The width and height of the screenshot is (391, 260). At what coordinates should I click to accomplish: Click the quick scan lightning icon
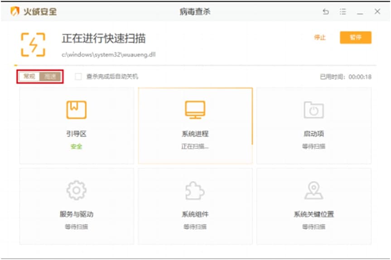pyautogui.click(x=33, y=44)
